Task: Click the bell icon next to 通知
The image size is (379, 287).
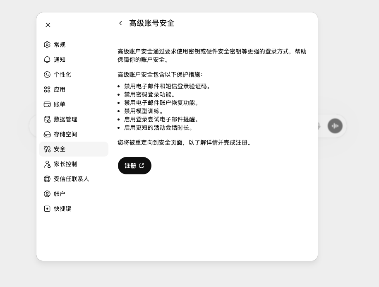Action: (47, 60)
